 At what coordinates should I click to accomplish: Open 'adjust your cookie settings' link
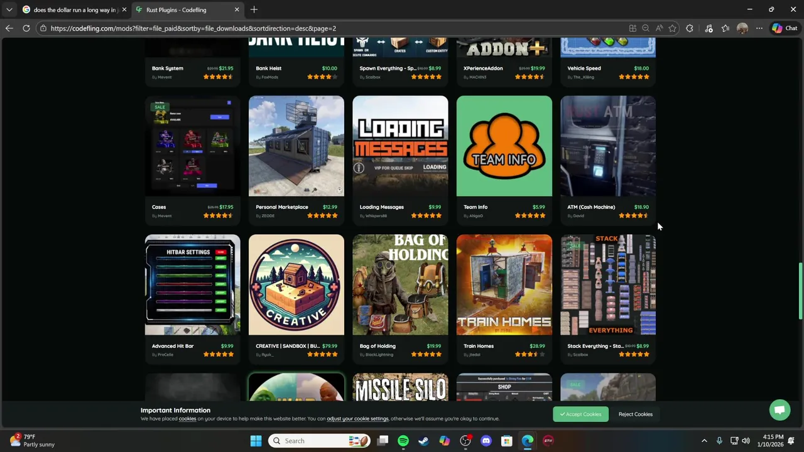coord(357,419)
